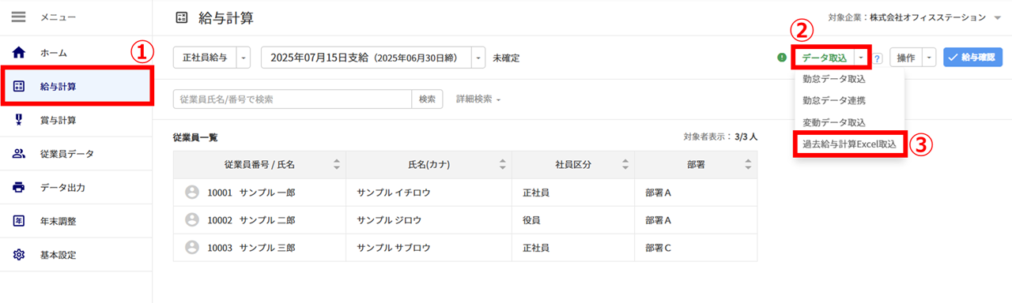Click the 検索 search button
Viewport: 1012px width, 303px height.
[427, 99]
